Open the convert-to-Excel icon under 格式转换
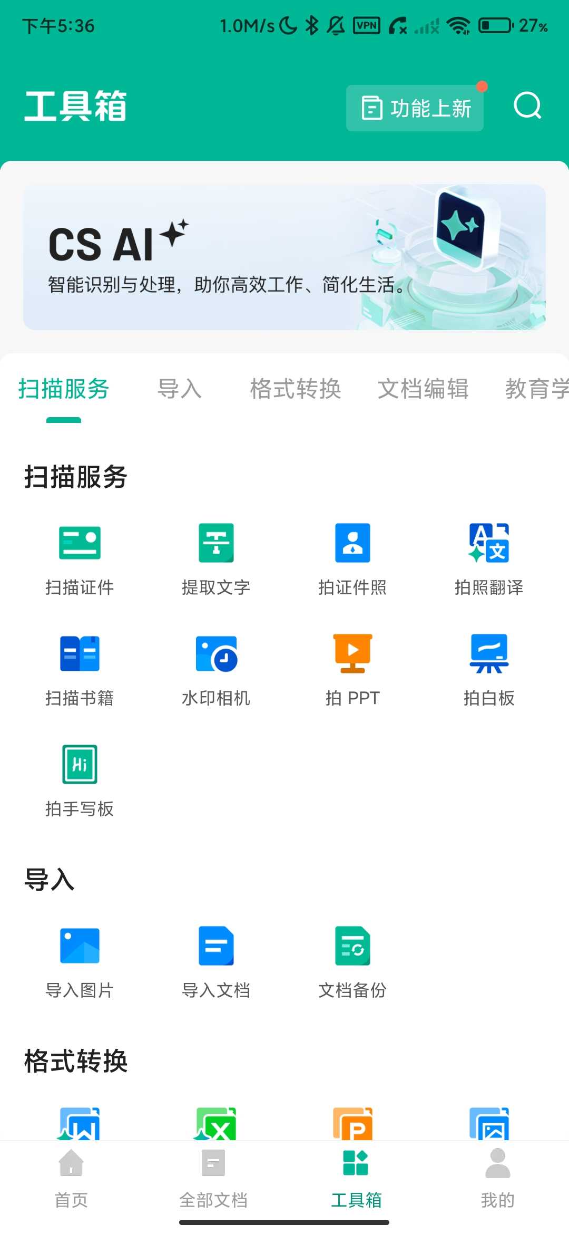Image resolution: width=569 pixels, height=1234 pixels. click(216, 1124)
